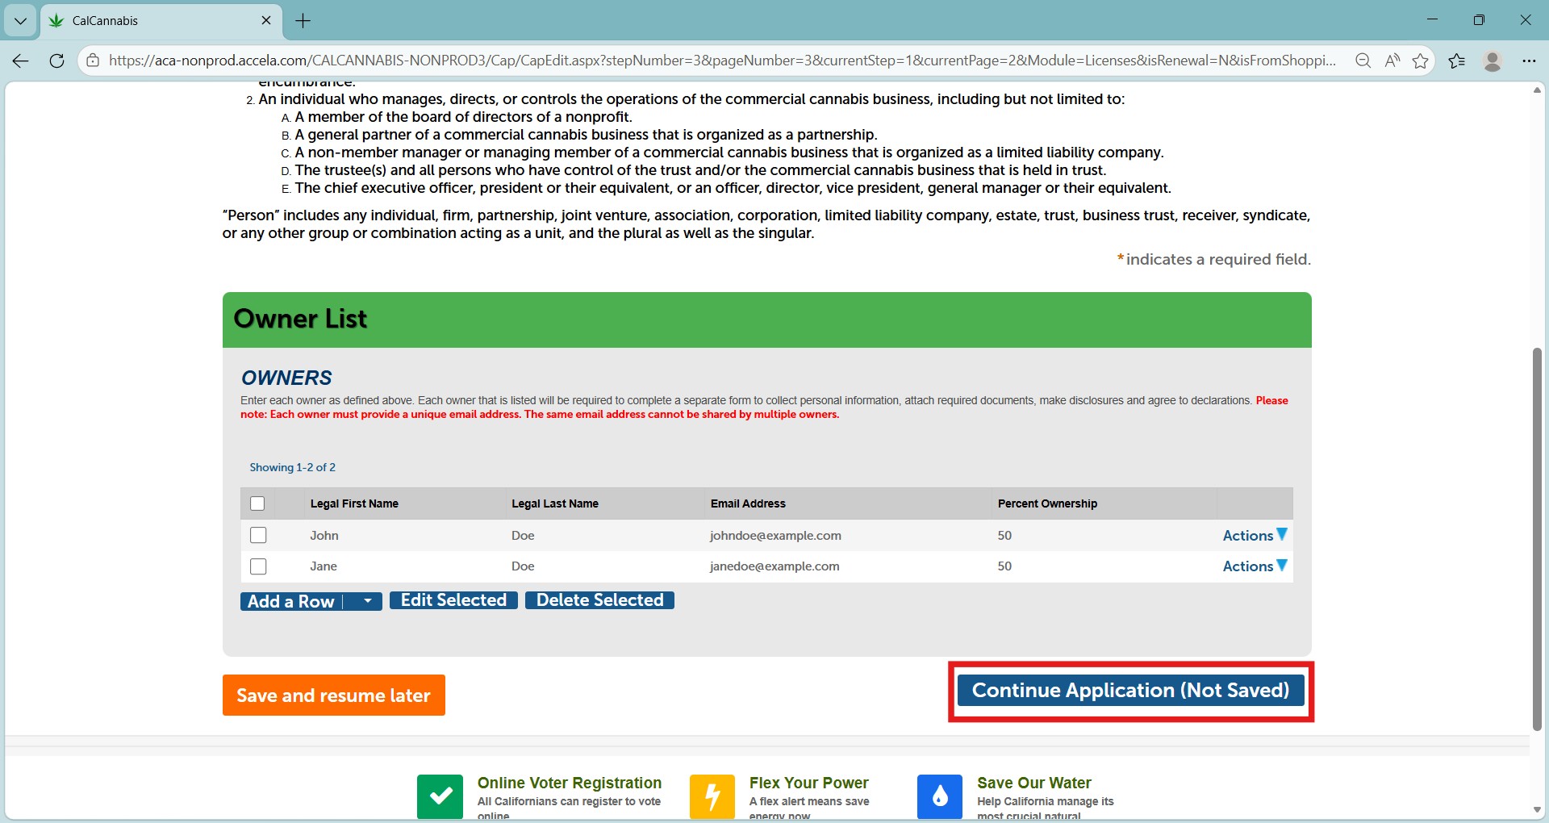Add page to favorites with the star icon
Viewport: 1549px width, 823px height.
tap(1421, 61)
